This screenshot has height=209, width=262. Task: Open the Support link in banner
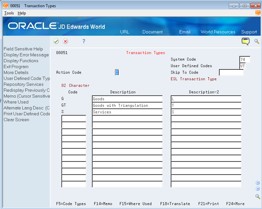point(249,32)
